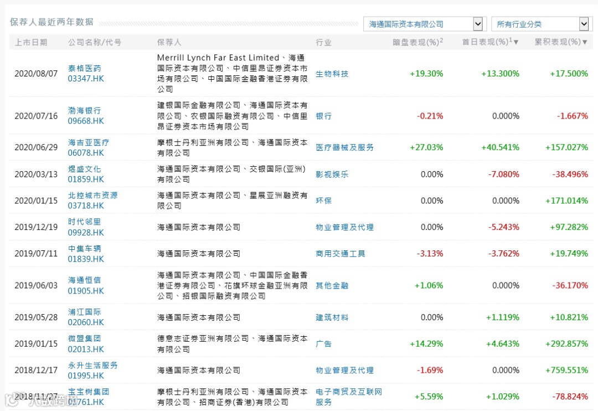The width and height of the screenshot is (598, 411).
Task: Click Merrill Lynch Far East Limited sponsor text
Action: point(218,58)
